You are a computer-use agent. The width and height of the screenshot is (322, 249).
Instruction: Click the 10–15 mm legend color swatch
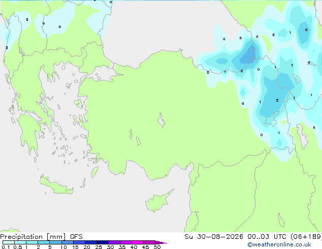pyautogui.click(x=67, y=242)
